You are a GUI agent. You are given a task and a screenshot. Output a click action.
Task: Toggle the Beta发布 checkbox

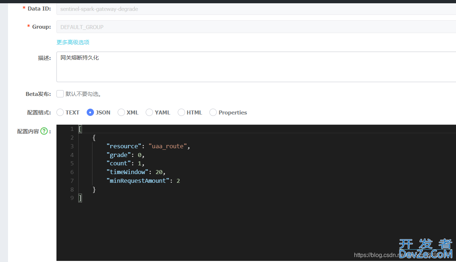[60, 94]
